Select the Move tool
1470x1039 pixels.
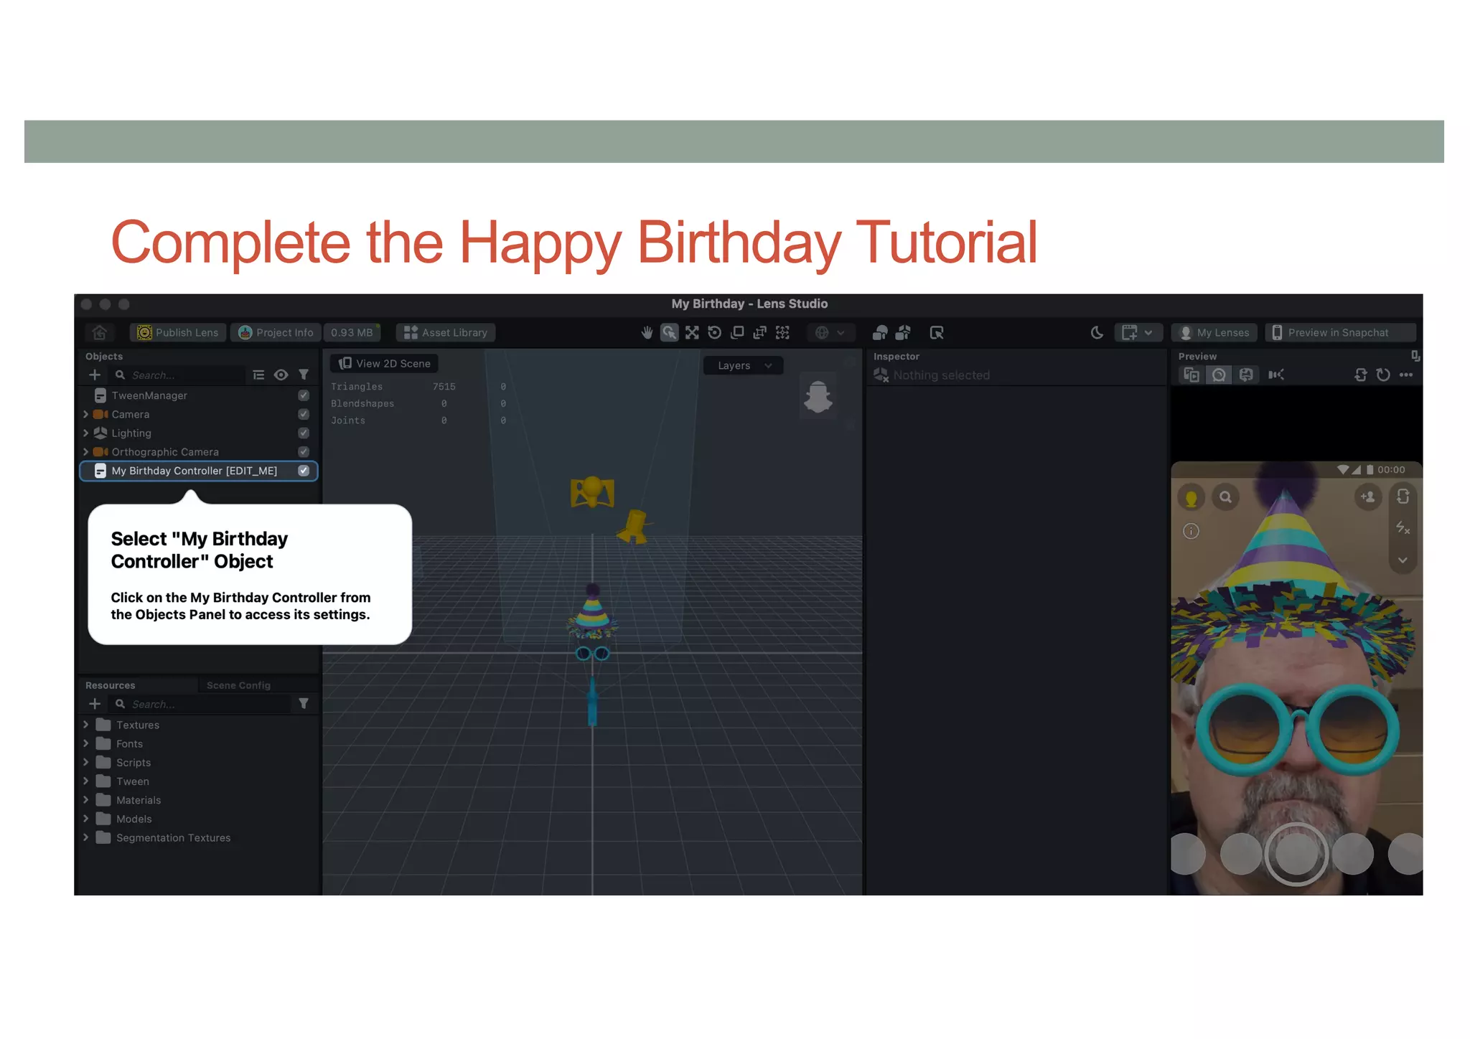692,333
